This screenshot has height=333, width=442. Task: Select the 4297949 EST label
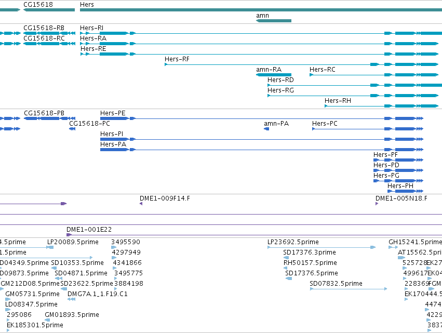tap(126, 253)
